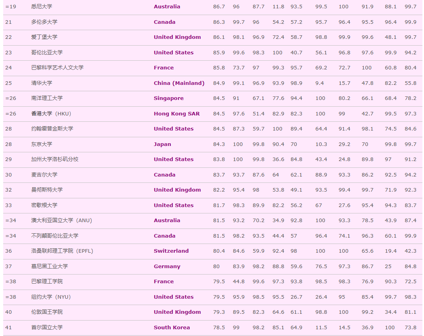Click Australia link for 澳大利亚国立大学
Image resolution: width=424 pixels, height=336 pixels.
click(x=167, y=221)
